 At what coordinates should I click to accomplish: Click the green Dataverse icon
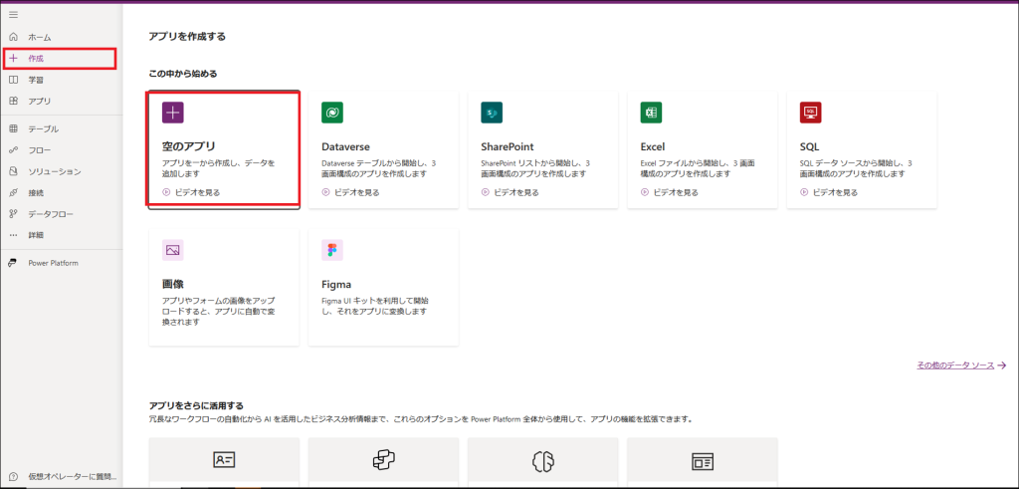pos(332,113)
